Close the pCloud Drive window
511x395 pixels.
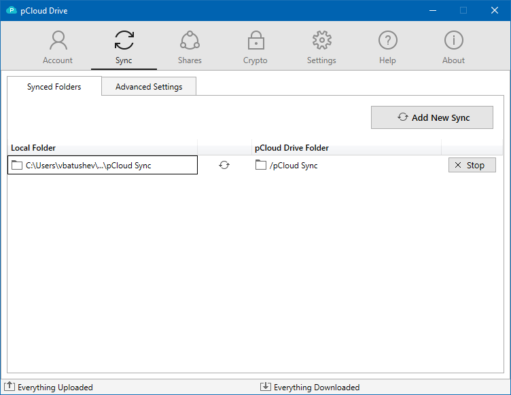point(495,10)
